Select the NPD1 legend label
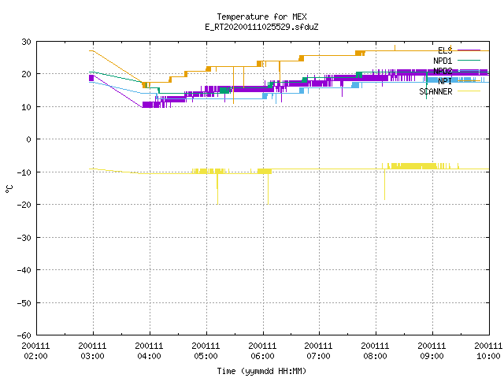 (443, 61)
